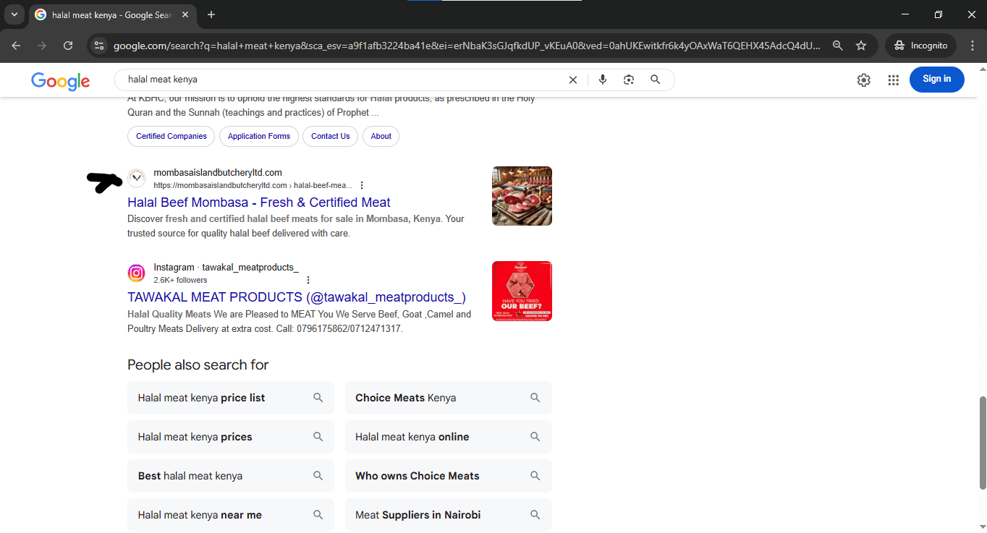
Task: Sign in to Google account
Action: [937, 79]
